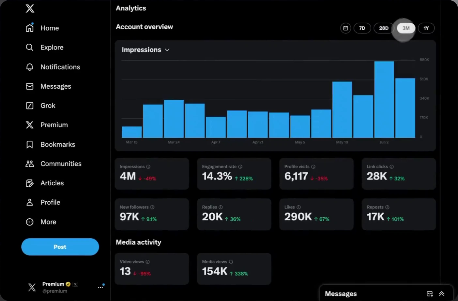The height and width of the screenshot is (301, 458).
Task: Open the Impressions metric dropdown
Action: 145,50
